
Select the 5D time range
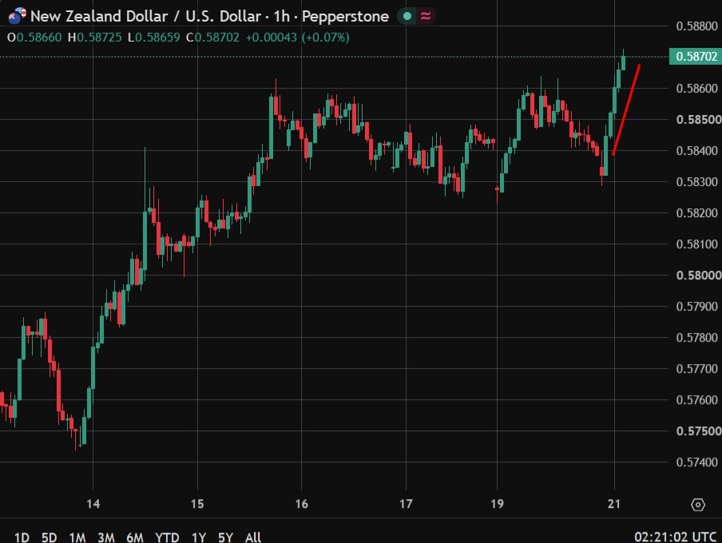pyautogui.click(x=49, y=537)
